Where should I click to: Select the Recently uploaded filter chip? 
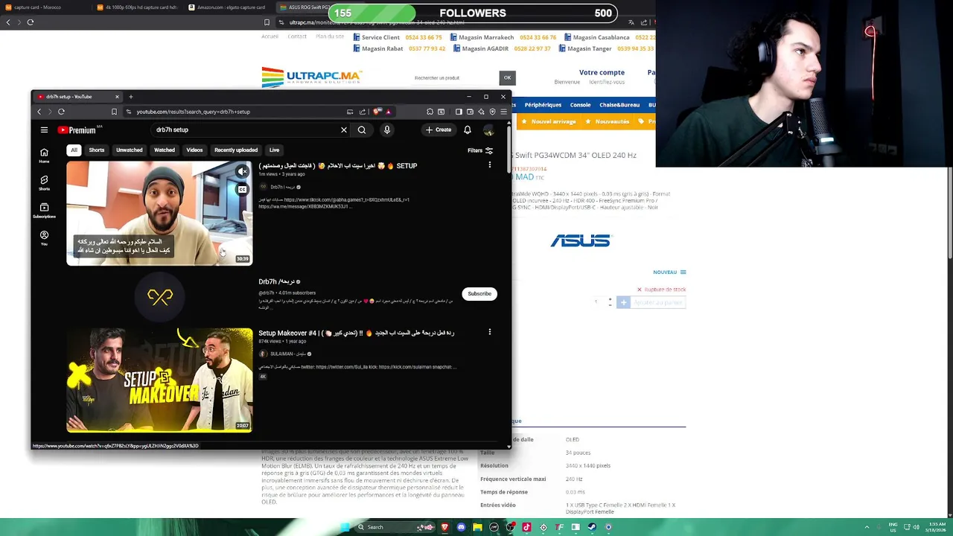click(236, 150)
